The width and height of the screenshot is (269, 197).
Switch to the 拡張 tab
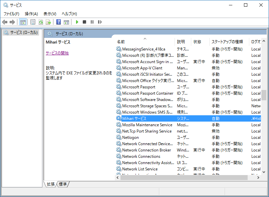pos(51,184)
